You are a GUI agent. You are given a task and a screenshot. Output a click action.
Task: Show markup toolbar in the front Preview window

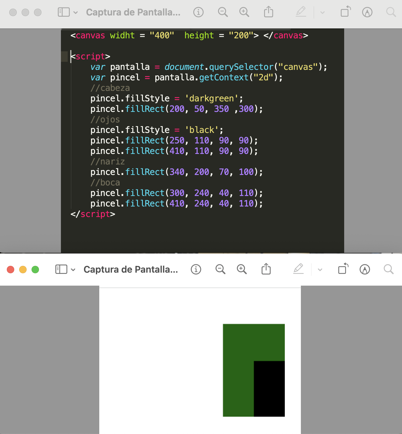click(365, 269)
